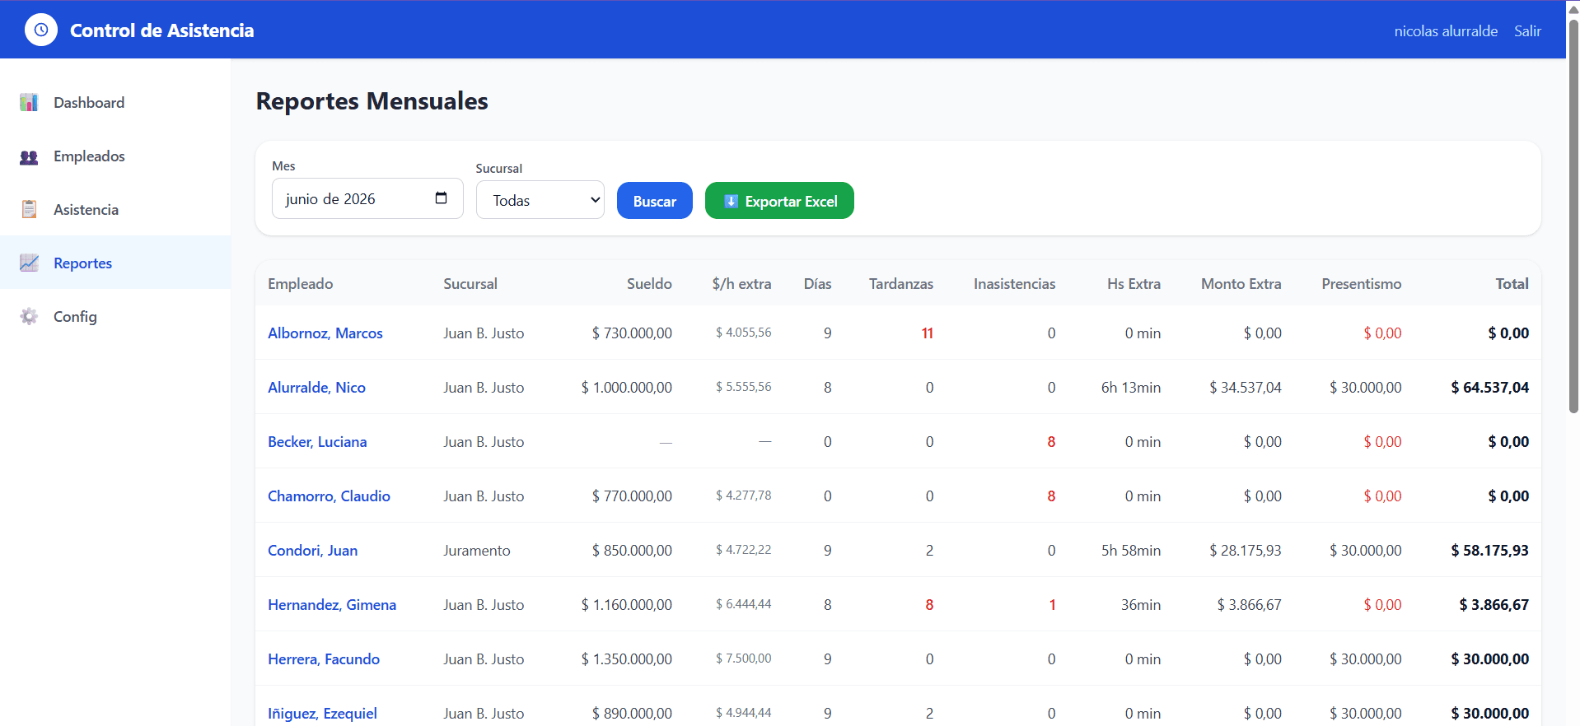
Task: Open the Config section
Action: (115, 317)
